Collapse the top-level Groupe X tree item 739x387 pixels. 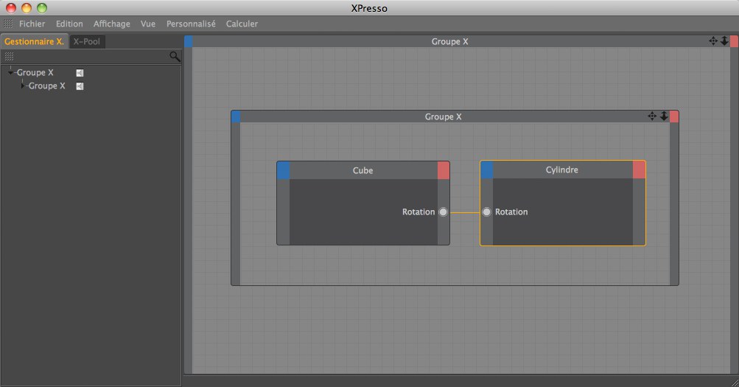[10, 72]
